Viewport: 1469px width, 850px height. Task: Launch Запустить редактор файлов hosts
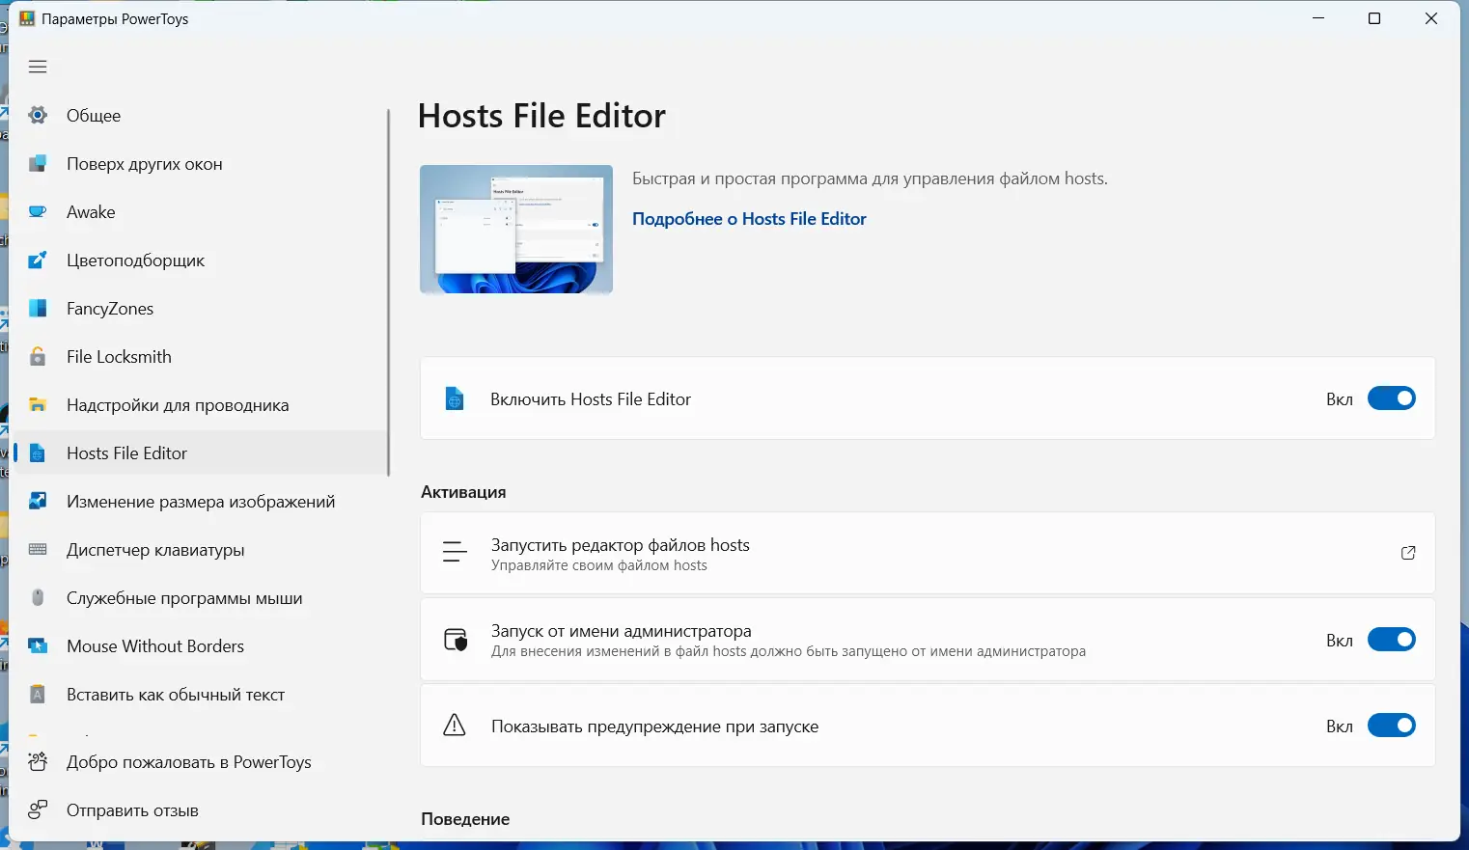click(928, 553)
